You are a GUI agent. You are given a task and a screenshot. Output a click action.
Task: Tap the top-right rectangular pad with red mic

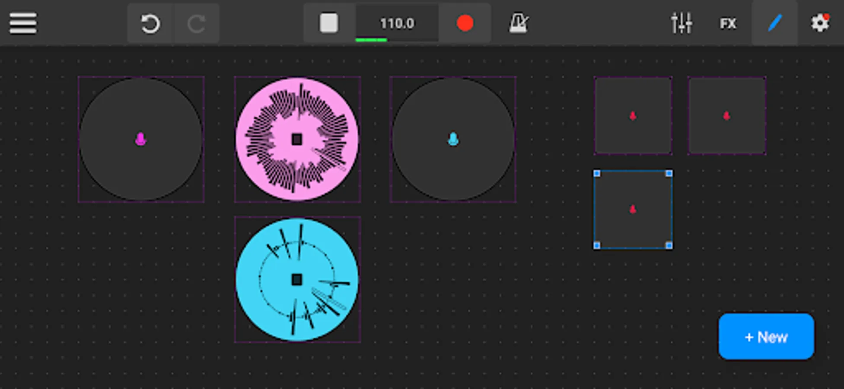[x=726, y=115]
